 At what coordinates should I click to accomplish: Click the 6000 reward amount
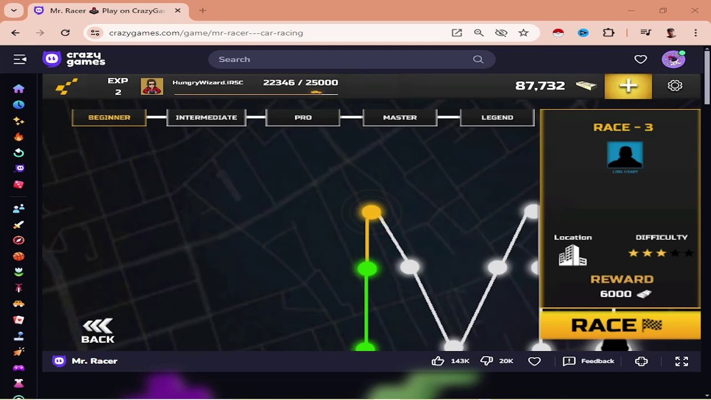coord(616,294)
